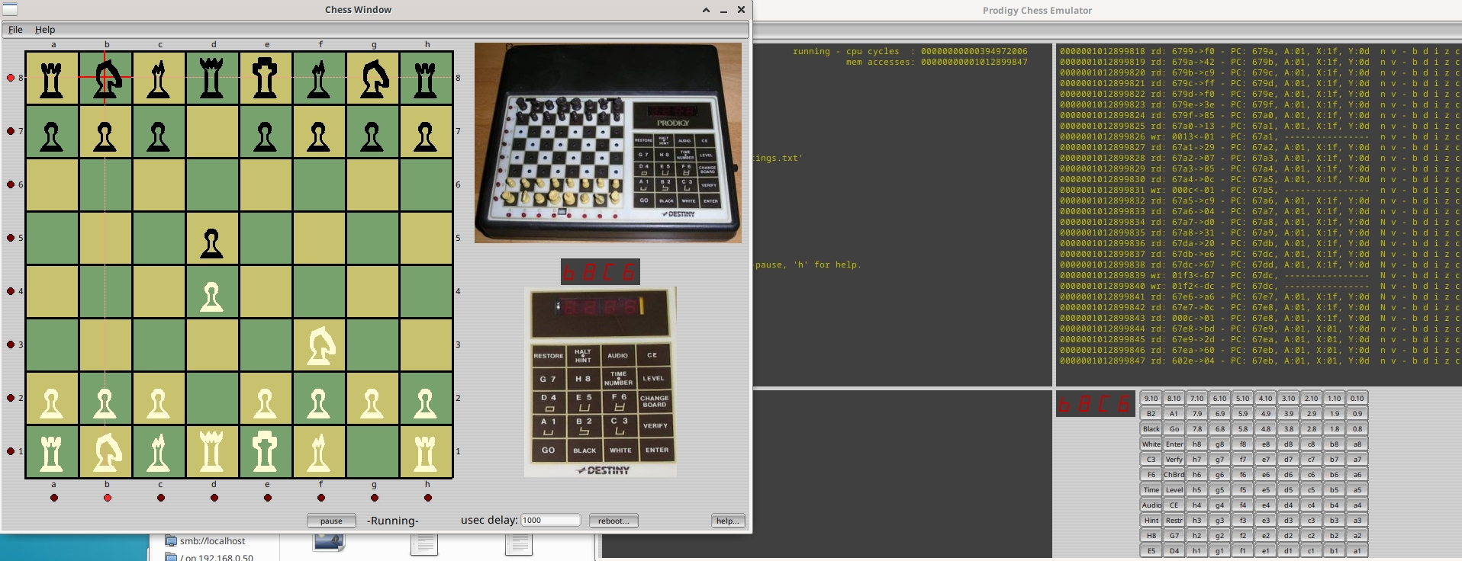The height and width of the screenshot is (561, 1462).
Task: Click GO key on keypad image
Action: coord(549,450)
